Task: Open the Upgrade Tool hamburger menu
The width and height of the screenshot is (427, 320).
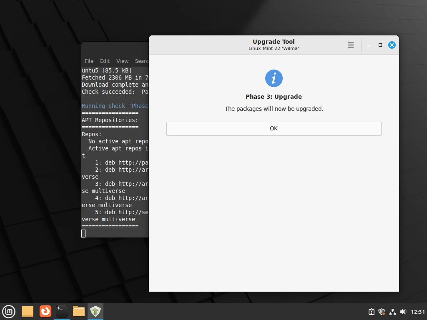Action: [351, 45]
